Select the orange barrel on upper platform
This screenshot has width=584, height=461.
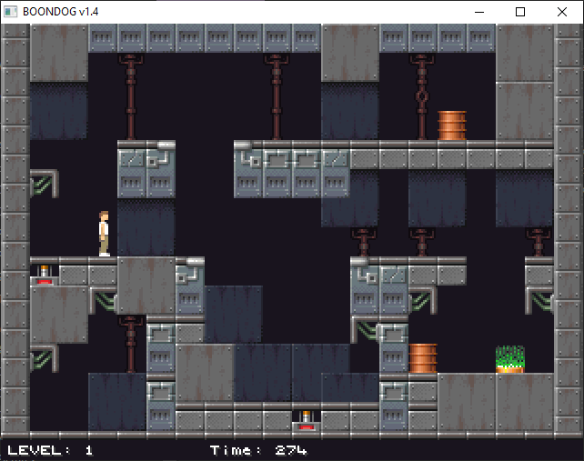(x=452, y=125)
